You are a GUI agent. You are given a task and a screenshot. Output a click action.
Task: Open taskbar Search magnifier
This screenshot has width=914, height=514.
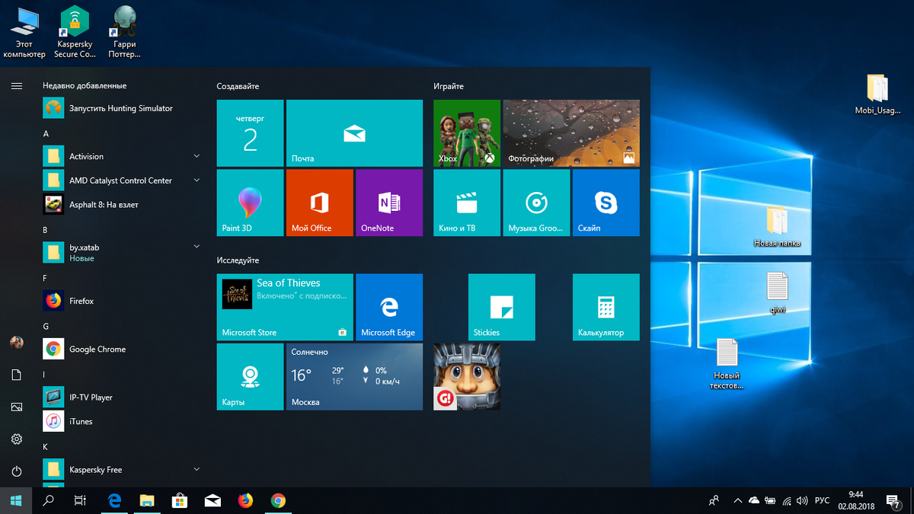49,500
